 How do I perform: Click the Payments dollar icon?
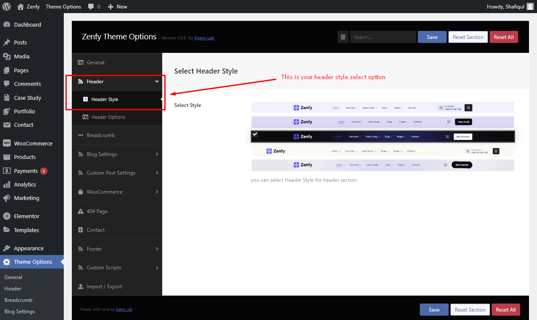(x=7, y=171)
